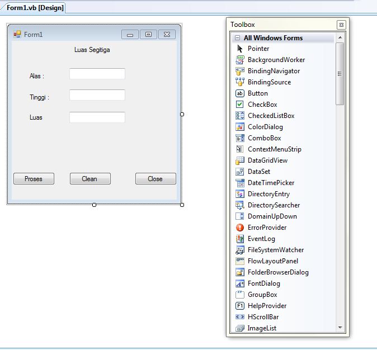377x350 pixels.
Task: Click the 'BackgroundWorker' text label
Action: [276, 60]
